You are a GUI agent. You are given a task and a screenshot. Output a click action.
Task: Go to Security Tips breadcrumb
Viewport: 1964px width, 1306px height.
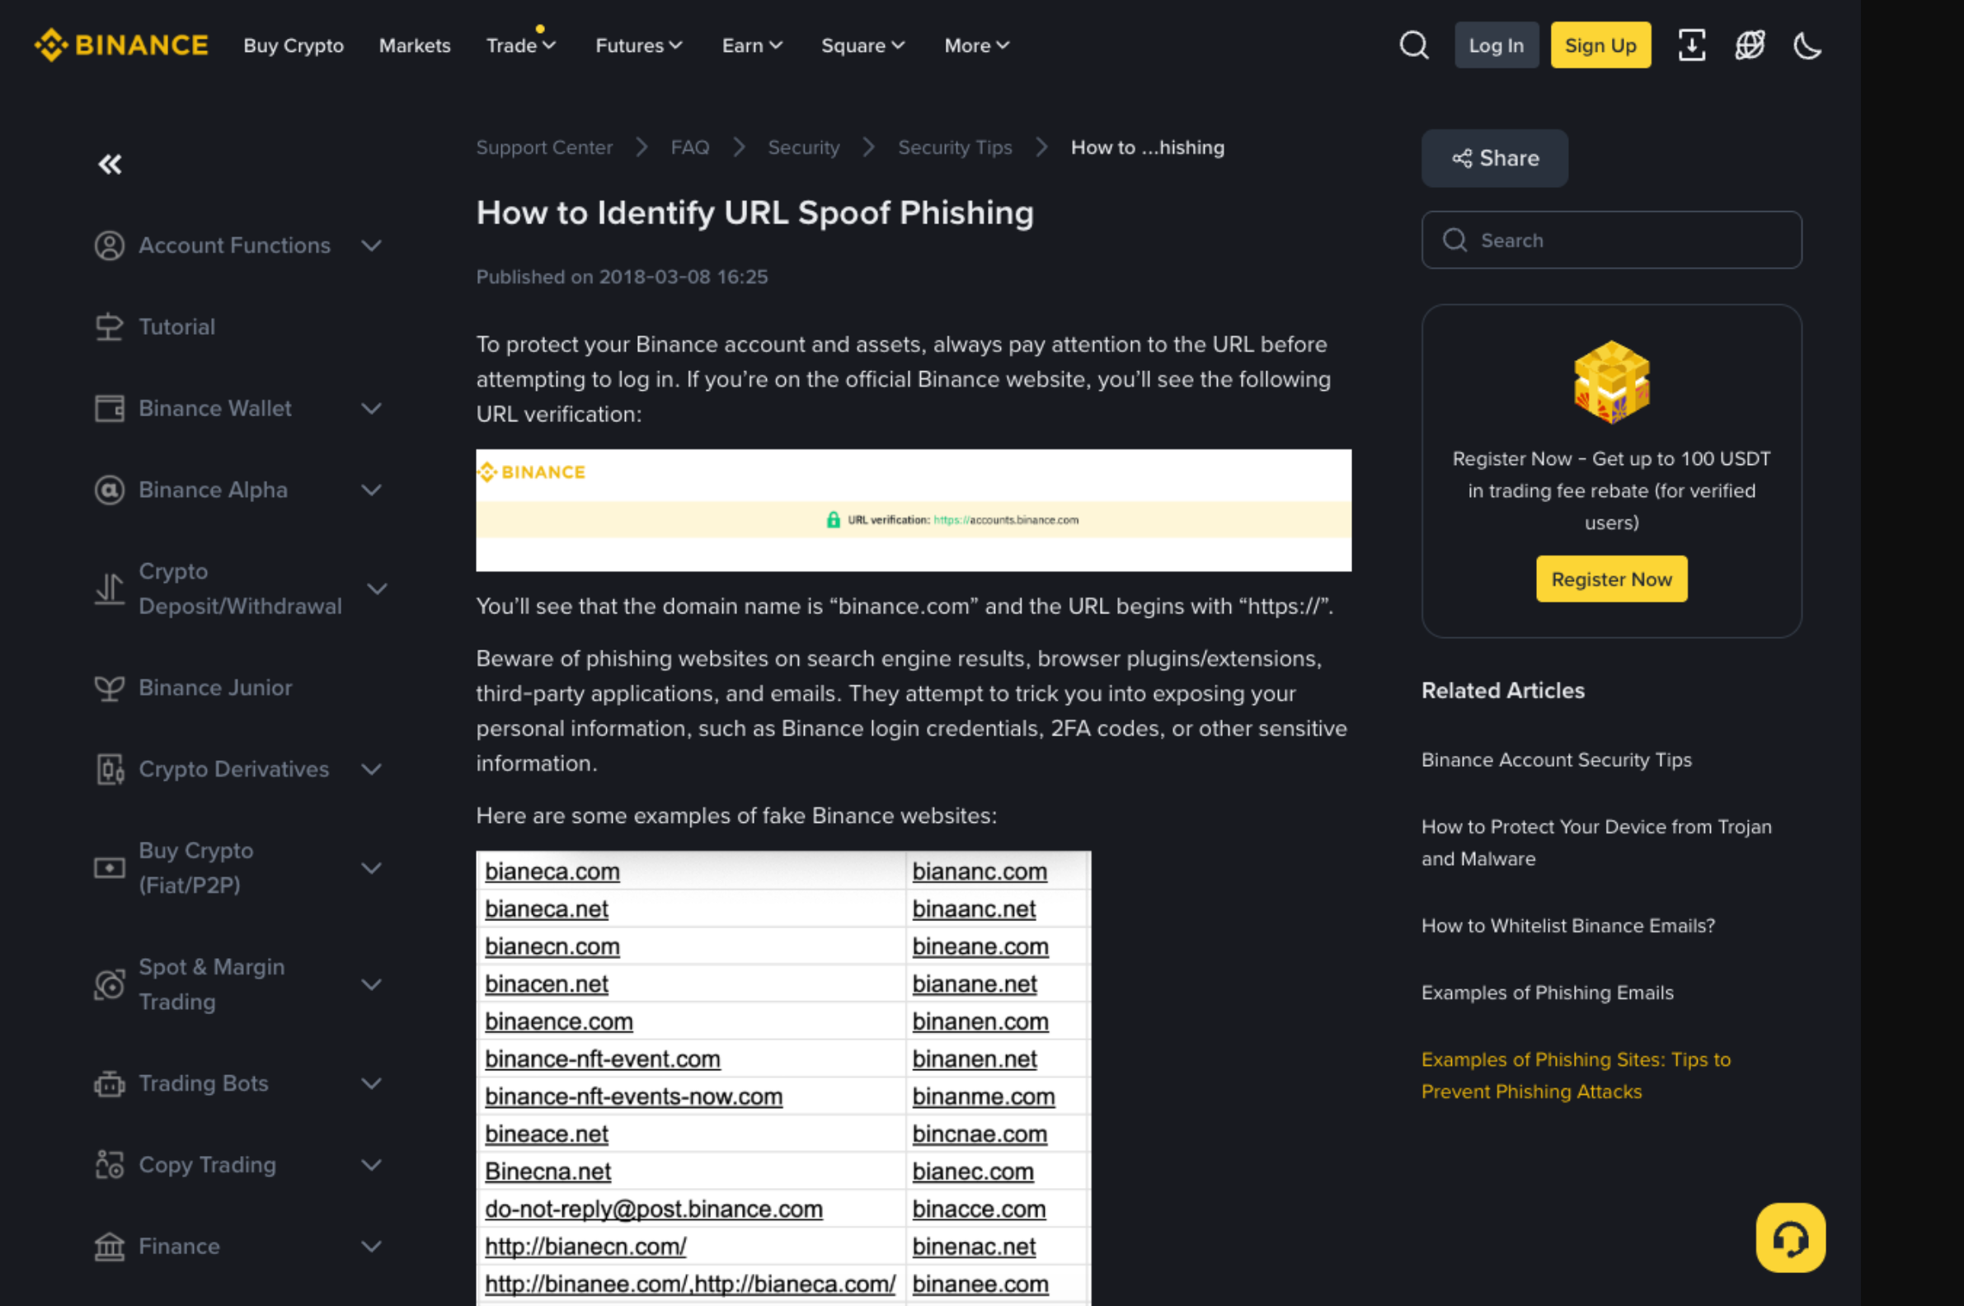point(955,148)
